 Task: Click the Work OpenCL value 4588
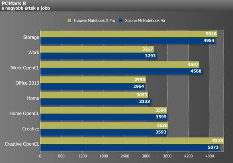(196, 71)
